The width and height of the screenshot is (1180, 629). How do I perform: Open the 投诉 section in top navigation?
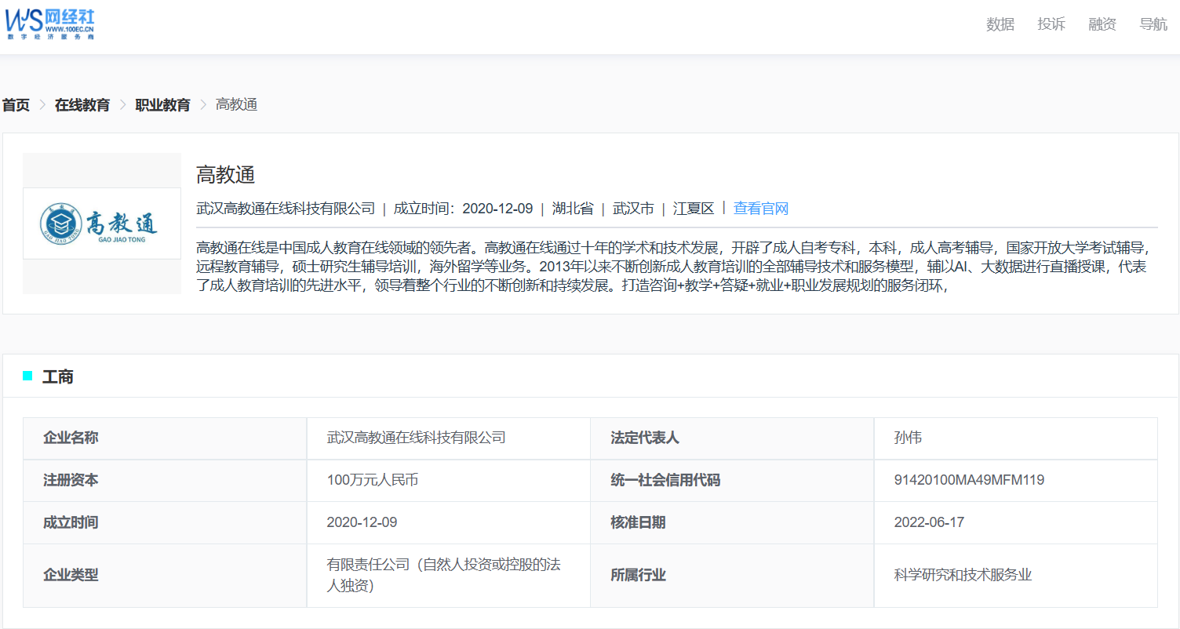tap(1051, 24)
